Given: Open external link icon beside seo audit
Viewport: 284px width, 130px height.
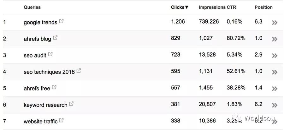Looking at the screenshot, I should tap(50, 54).
